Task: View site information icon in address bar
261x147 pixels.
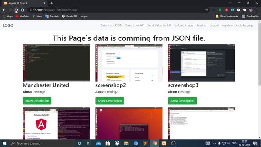Action: coord(30,10)
